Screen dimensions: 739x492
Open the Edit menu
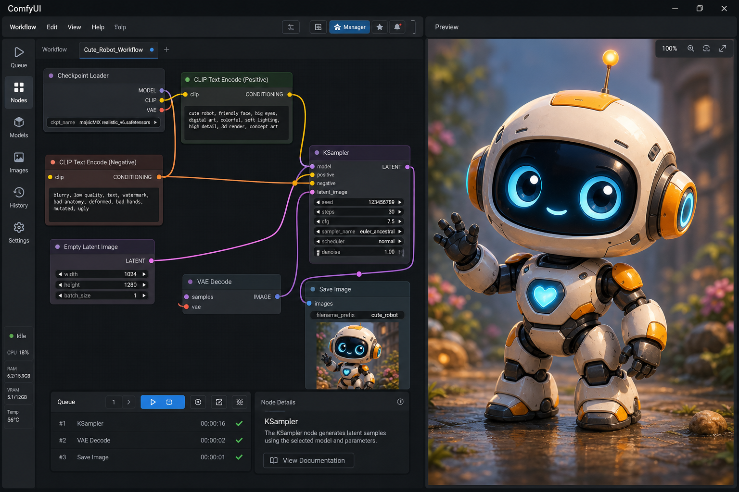coord(52,27)
